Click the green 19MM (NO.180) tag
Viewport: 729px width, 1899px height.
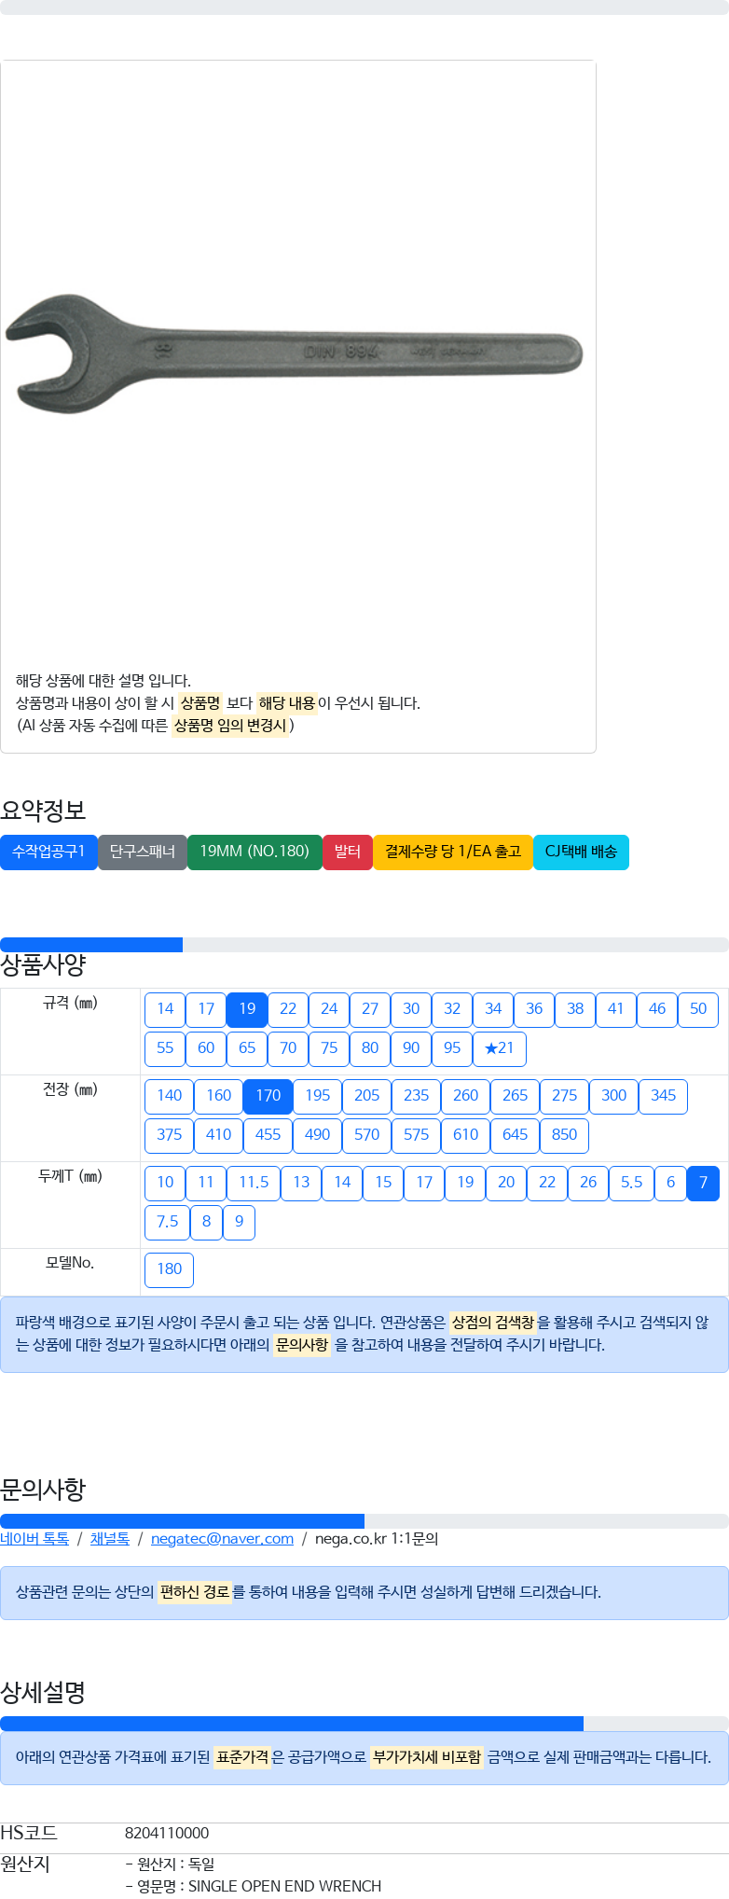click(x=254, y=852)
